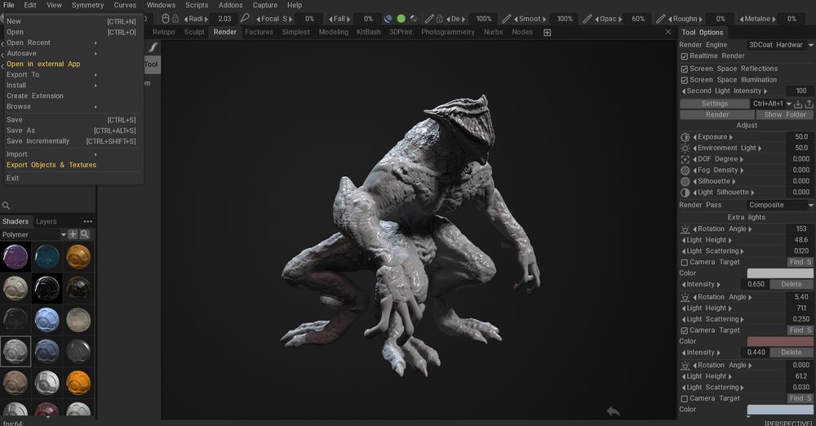This screenshot has height=426, width=816.
Task: Click Find S for the second extra light
Action: [800, 331]
